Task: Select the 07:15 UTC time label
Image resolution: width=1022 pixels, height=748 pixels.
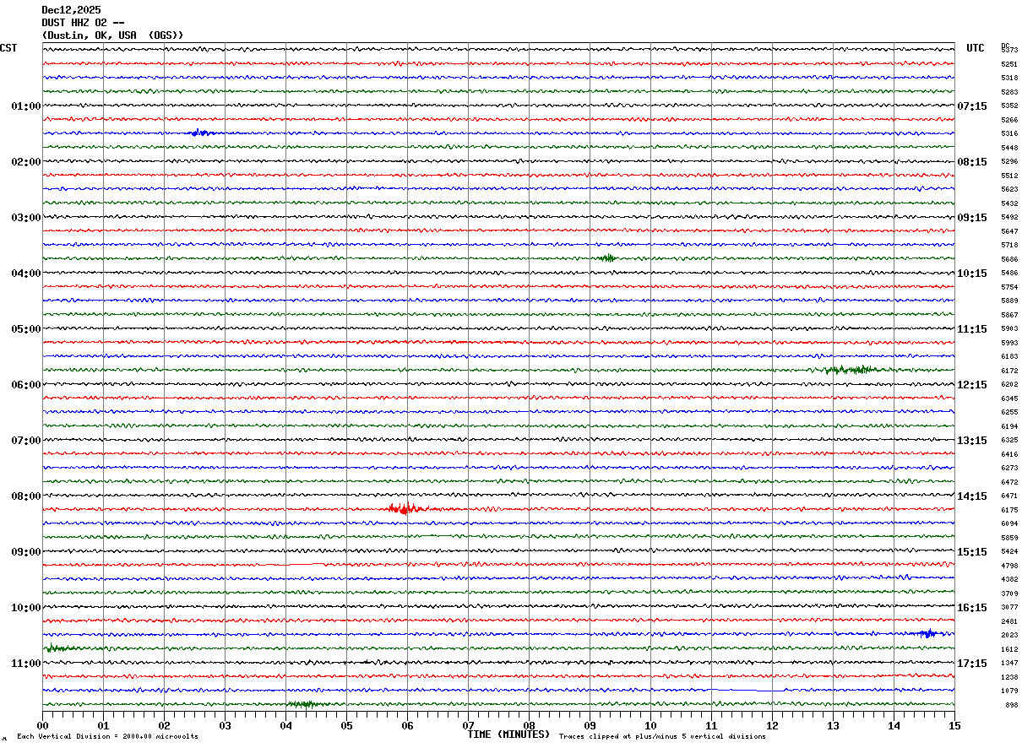Action: (971, 106)
